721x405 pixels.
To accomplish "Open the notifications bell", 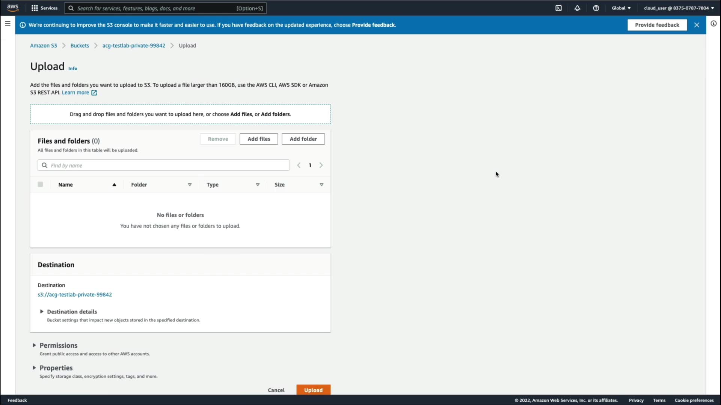I will (577, 8).
